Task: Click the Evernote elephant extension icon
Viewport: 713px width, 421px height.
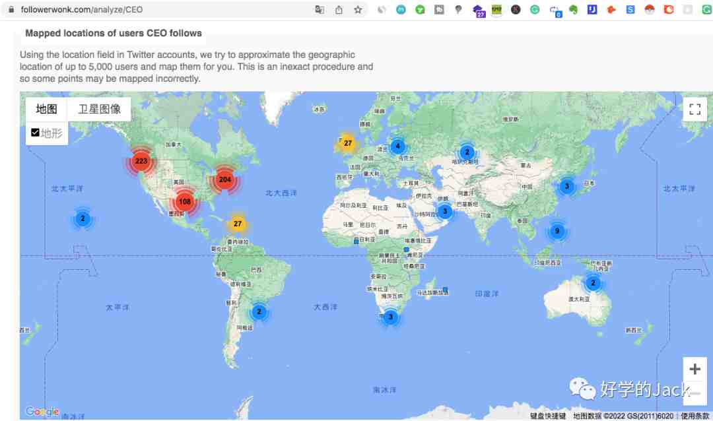Action: tap(574, 9)
